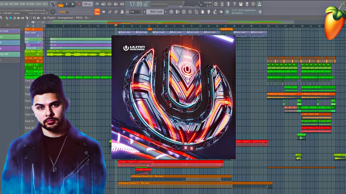
Task: Open the OPTIONS menu
Action: pyautogui.click(x=30, y=4)
